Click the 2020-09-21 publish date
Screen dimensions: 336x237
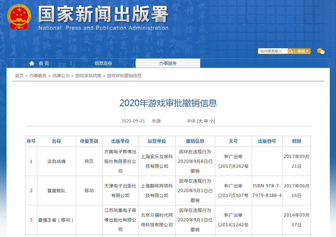[x=133, y=121]
